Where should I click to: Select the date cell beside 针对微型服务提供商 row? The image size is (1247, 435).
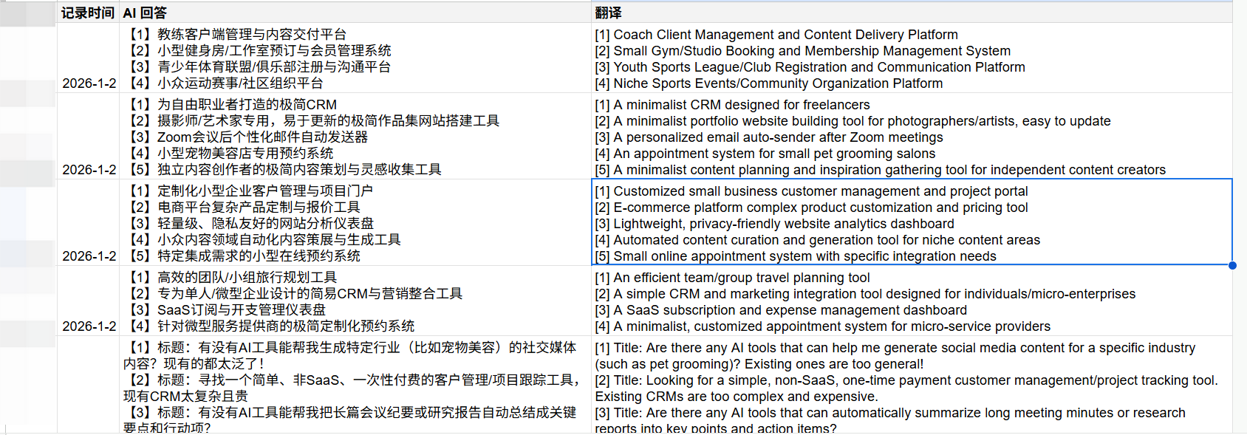coord(89,326)
